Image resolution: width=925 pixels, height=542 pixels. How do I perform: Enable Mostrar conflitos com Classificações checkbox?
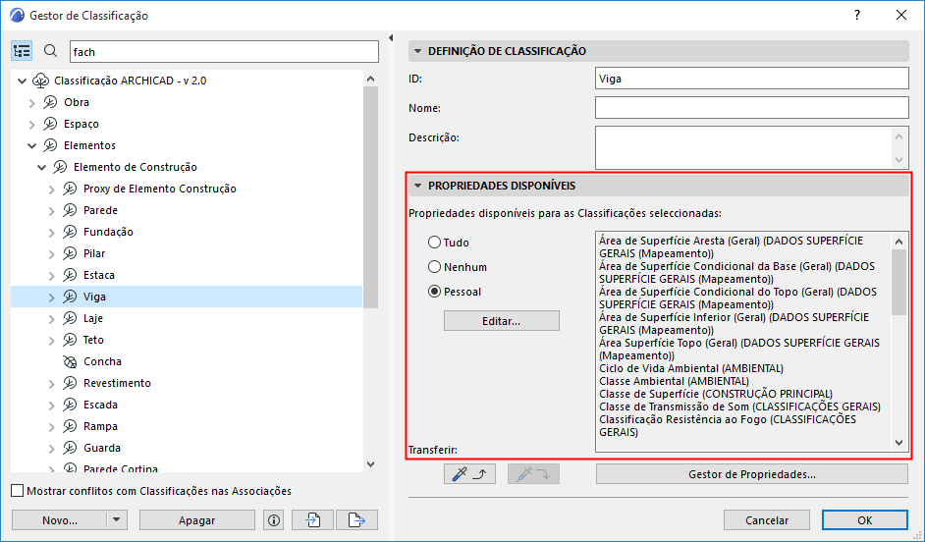(18, 491)
